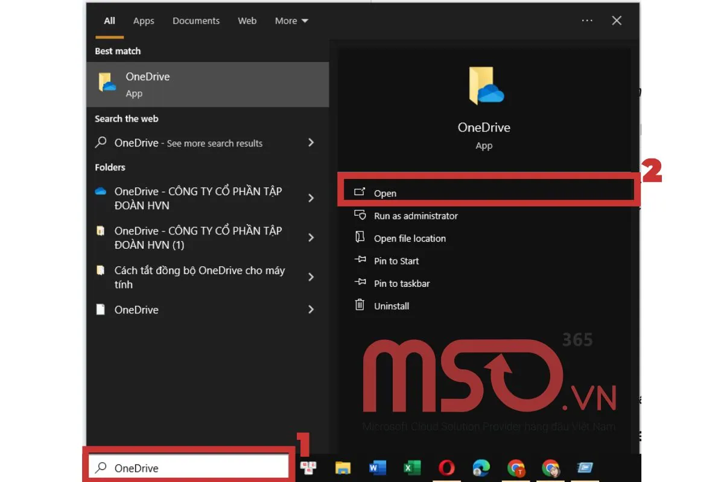
Task: Click the Run as administrator shield icon
Action: click(x=360, y=215)
